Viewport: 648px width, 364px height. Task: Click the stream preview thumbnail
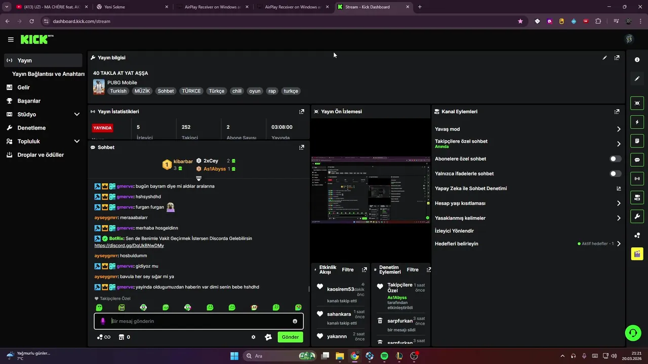point(371,190)
